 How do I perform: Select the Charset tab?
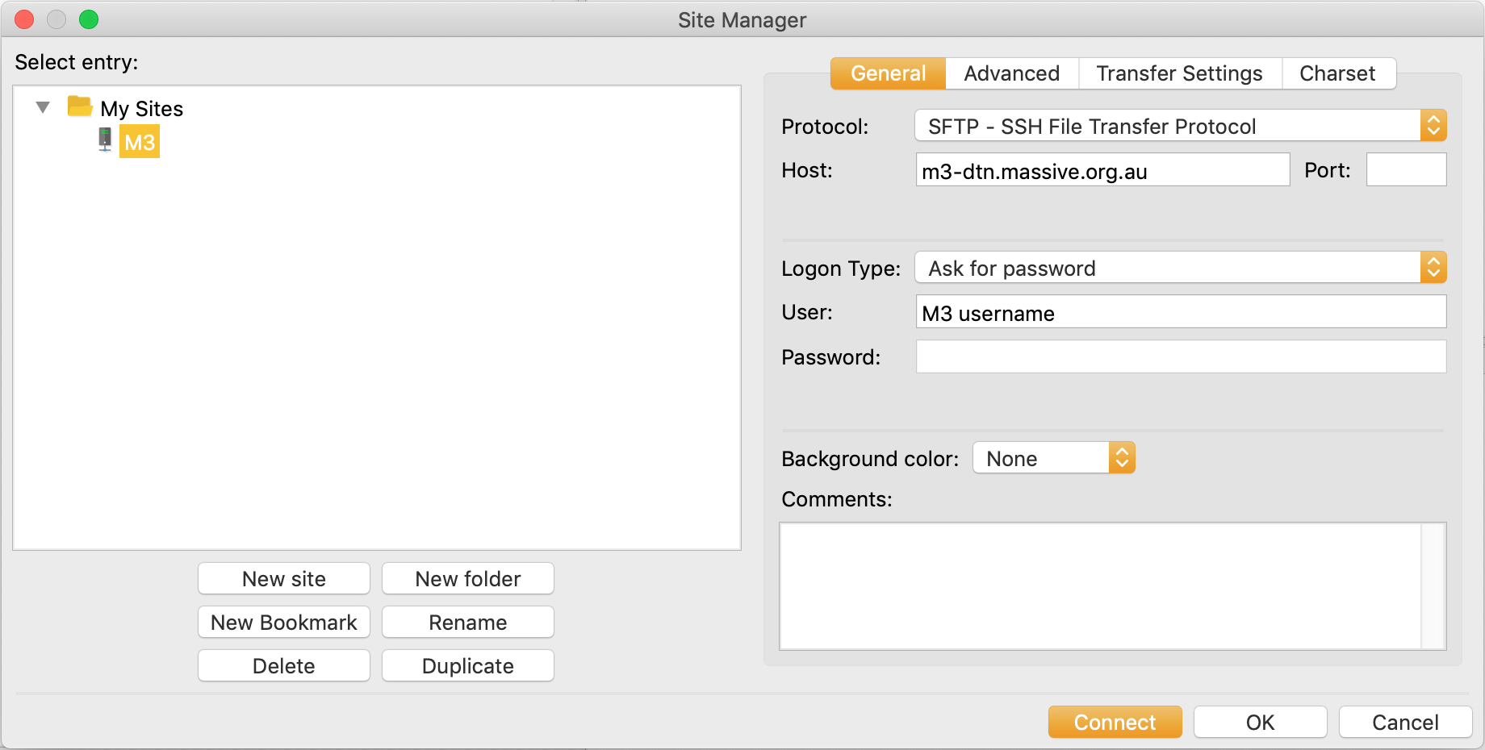coord(1336,73)
